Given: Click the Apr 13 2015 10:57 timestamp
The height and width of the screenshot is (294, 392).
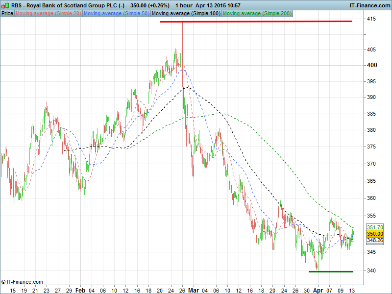Looking at the screenshot, I should click(x=218, y=5).
